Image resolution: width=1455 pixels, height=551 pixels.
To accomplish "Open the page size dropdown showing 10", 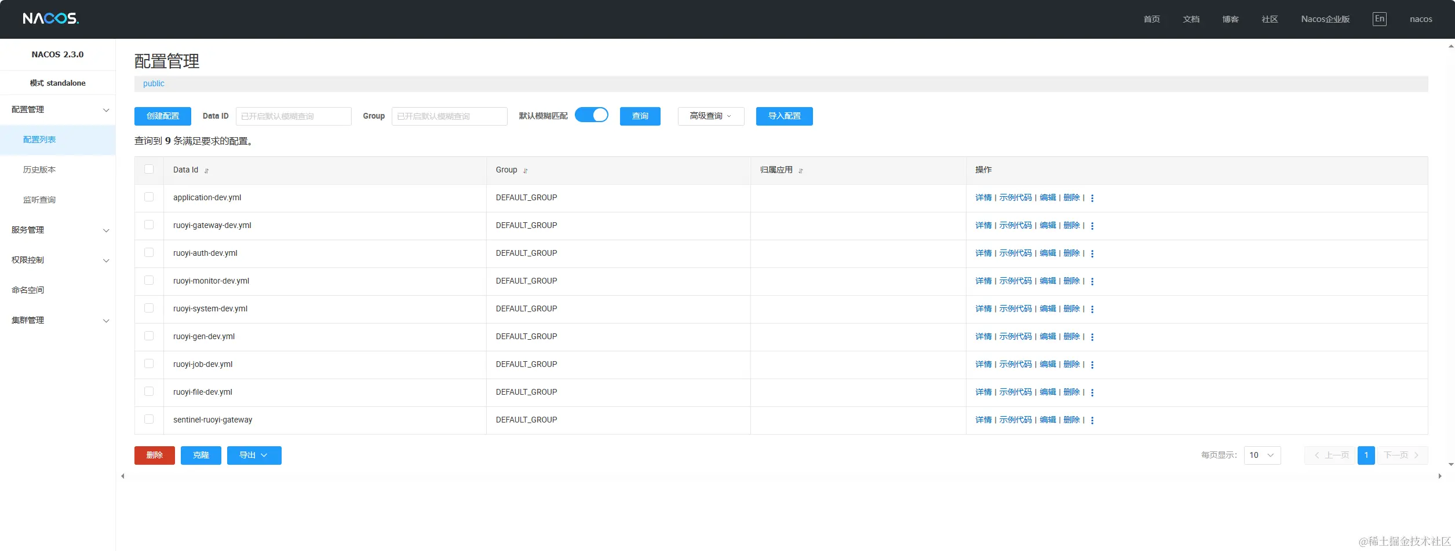I will 1262,456.
